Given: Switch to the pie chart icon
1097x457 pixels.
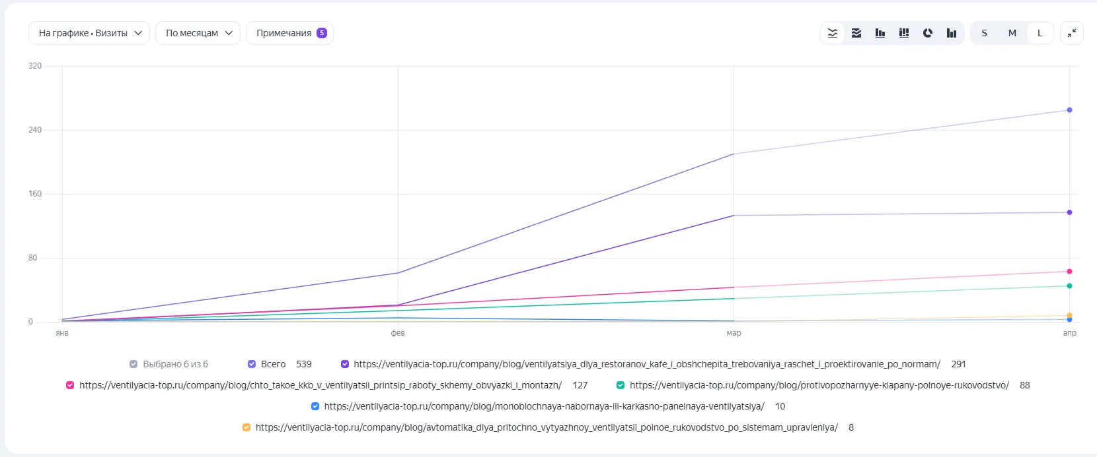Looking at the screenshot, I should [x=928, y=33].
